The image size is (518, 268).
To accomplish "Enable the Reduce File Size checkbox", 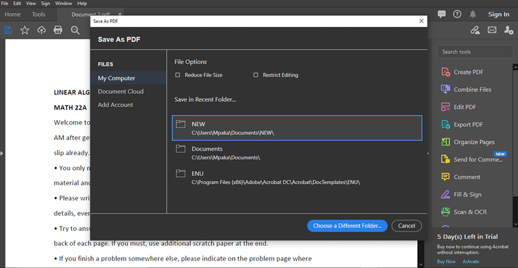I will point(178,75).
